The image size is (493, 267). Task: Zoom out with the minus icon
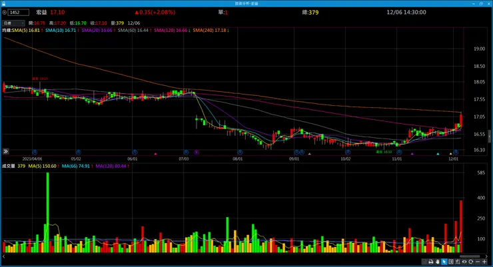click(x=478, y=262)
